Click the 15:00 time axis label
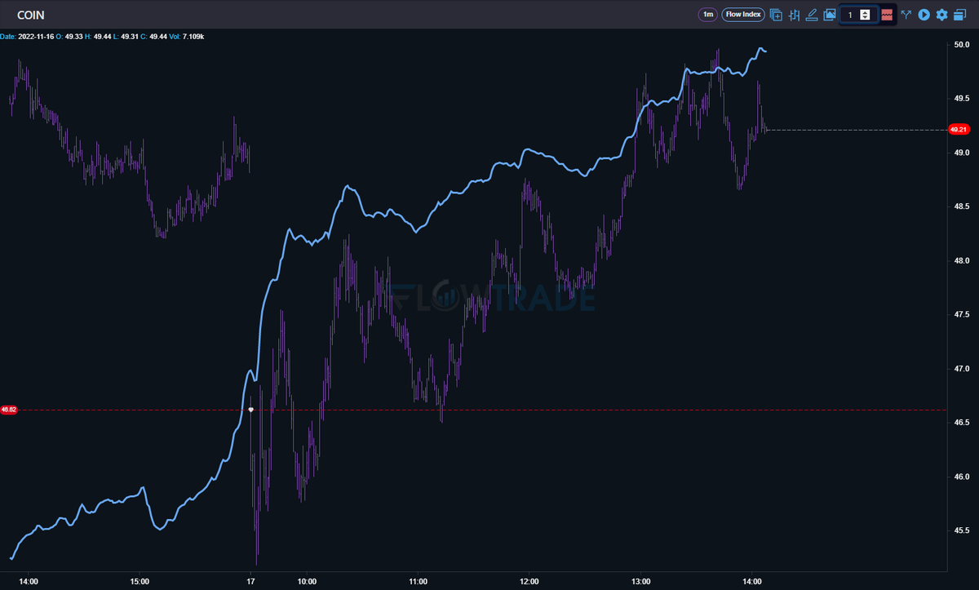The width and height of the screenshot is (979, 590). pyautogui.click(x=140, y=582)
